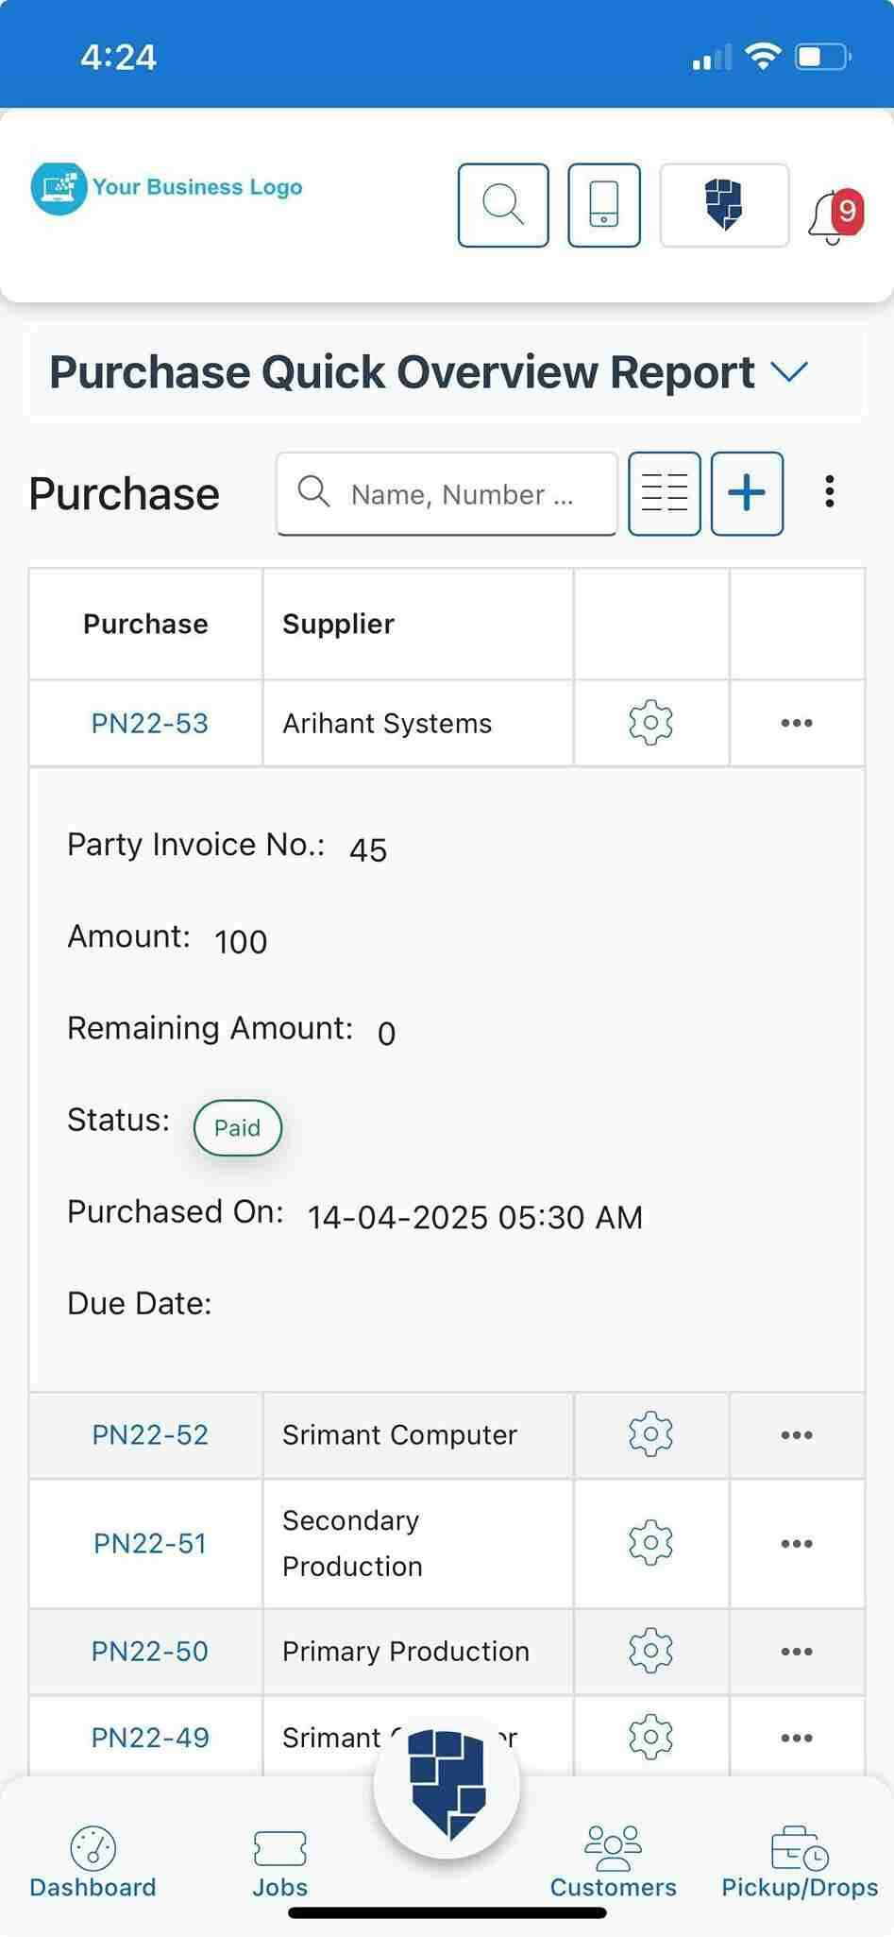Viewport: 894px width, 1937px height.
Task: Open settings gear for Srimant Computer PN22-52
Action: pyautogui.click(x=650, y=1434)
